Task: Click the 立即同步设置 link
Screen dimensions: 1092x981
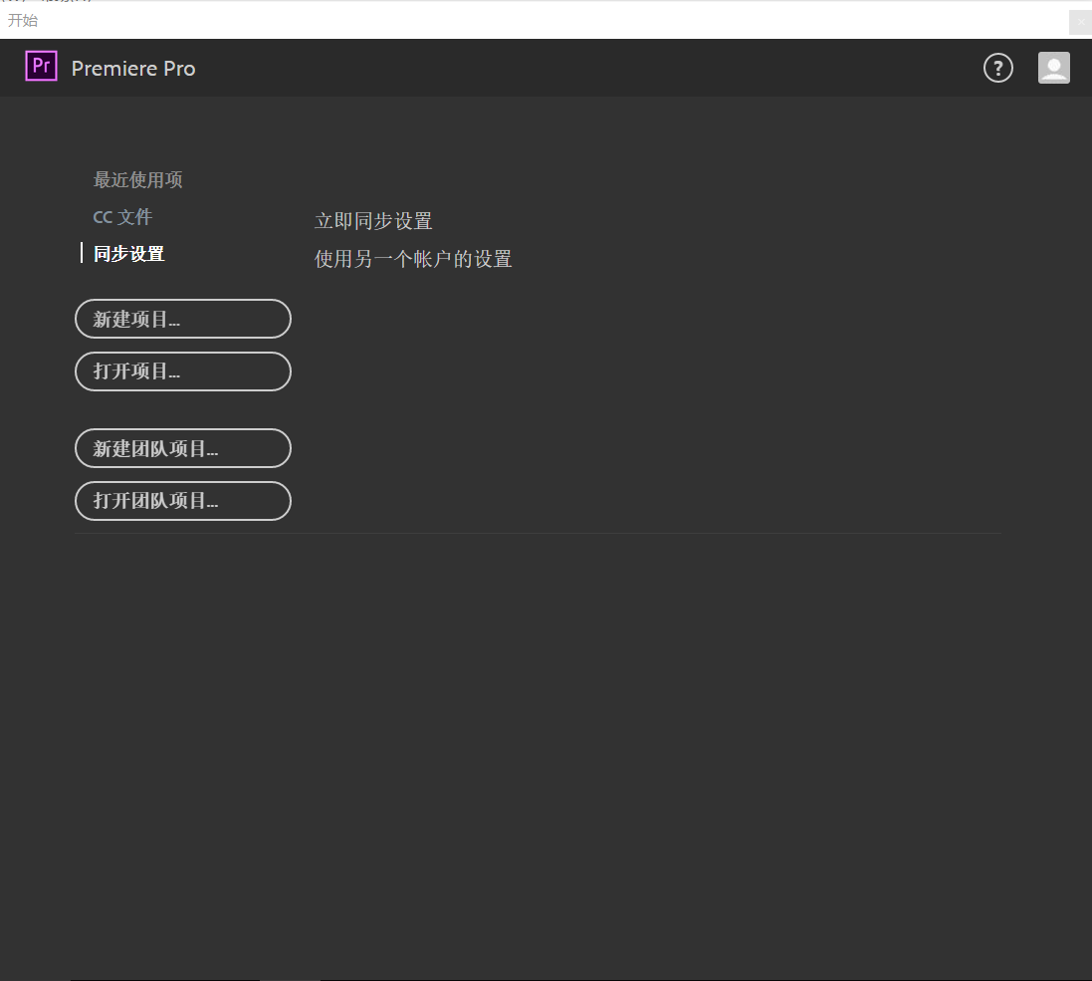Action: point(373,221)
